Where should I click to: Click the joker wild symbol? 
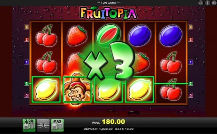(x=77, y=89)
